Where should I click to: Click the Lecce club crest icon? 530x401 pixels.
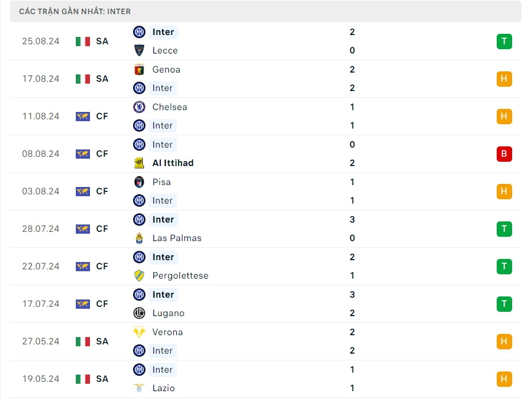pyautogui.click(x=139, y=50)
